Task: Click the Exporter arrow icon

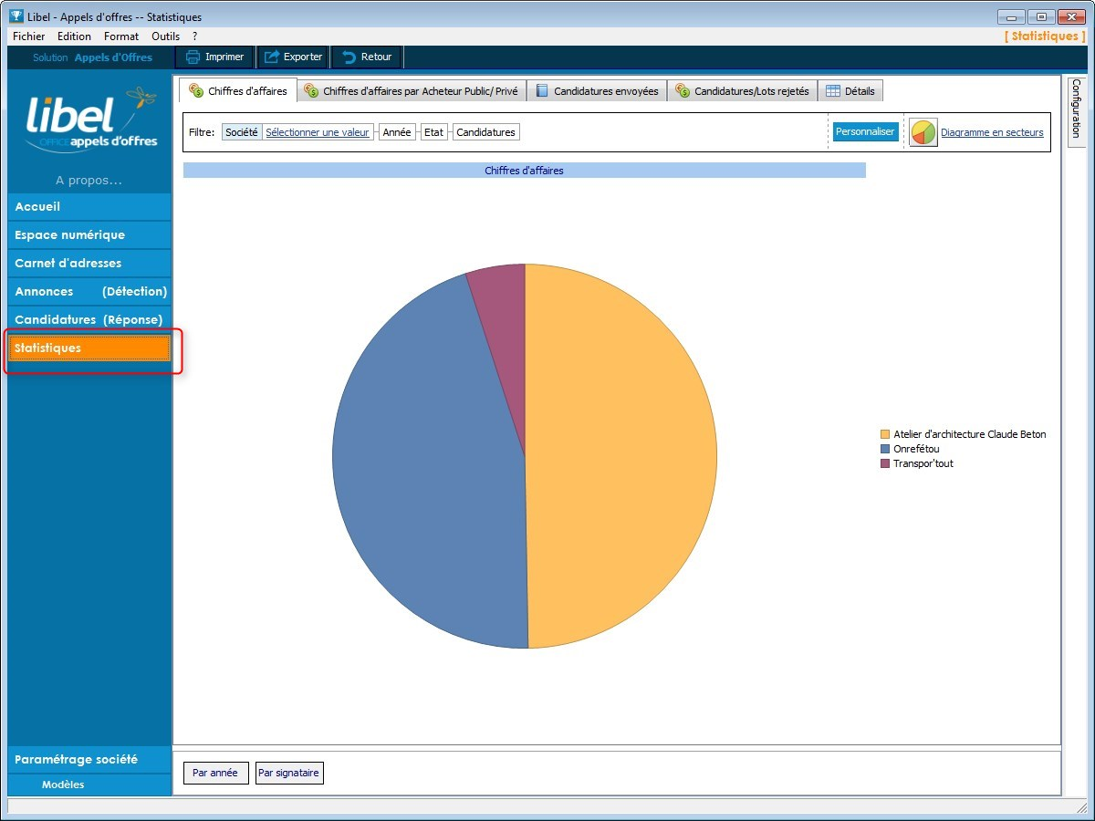Action: point(271,57)
